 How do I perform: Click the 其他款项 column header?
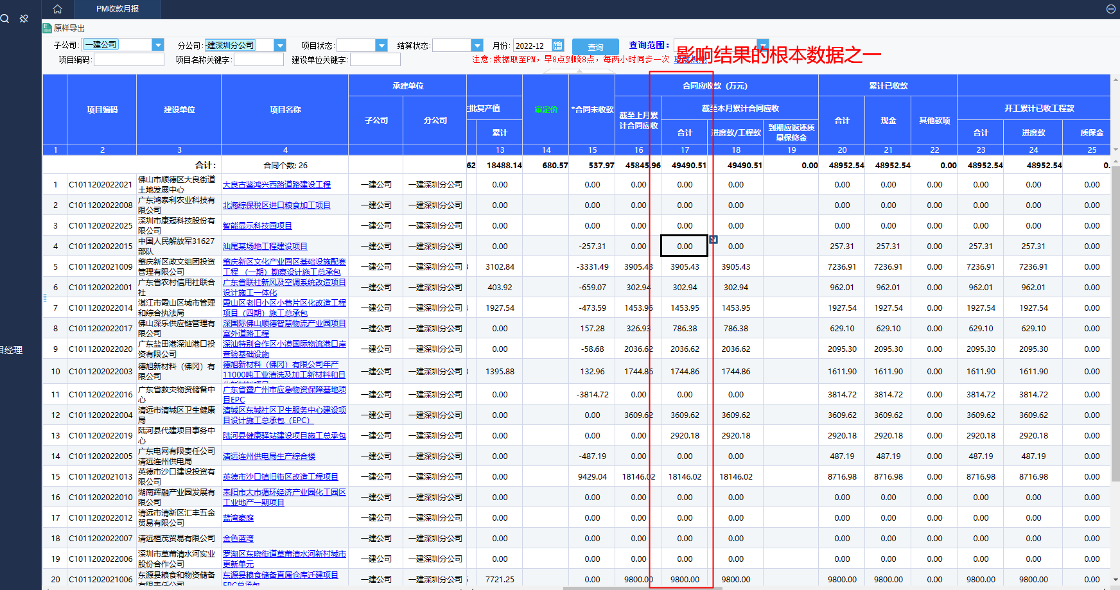[x=934, y=120]
